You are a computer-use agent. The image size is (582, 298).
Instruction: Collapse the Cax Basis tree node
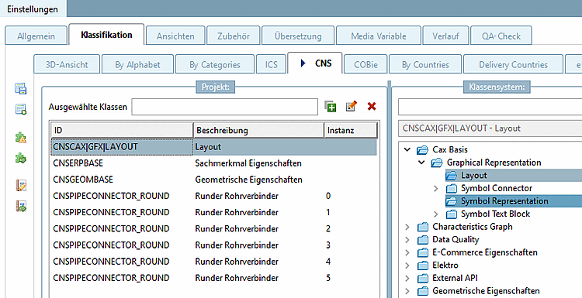(x=407, y=149)
